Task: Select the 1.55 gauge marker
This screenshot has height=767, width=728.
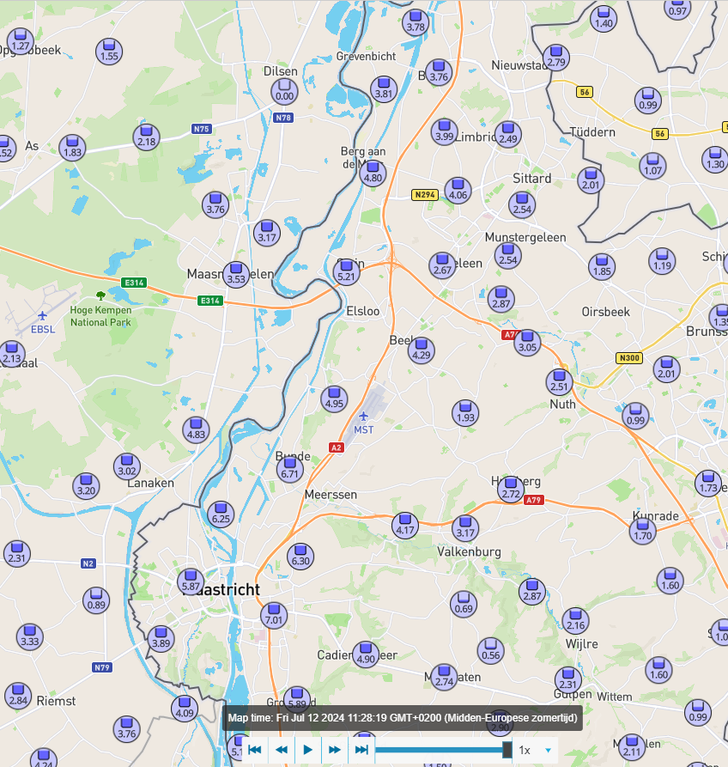Action: 109,52
